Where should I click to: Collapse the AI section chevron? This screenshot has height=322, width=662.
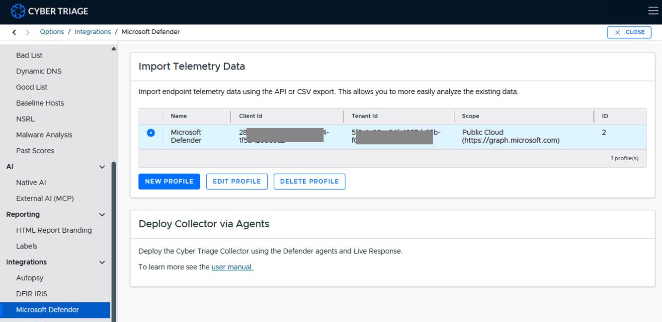(x=102, y=167)
